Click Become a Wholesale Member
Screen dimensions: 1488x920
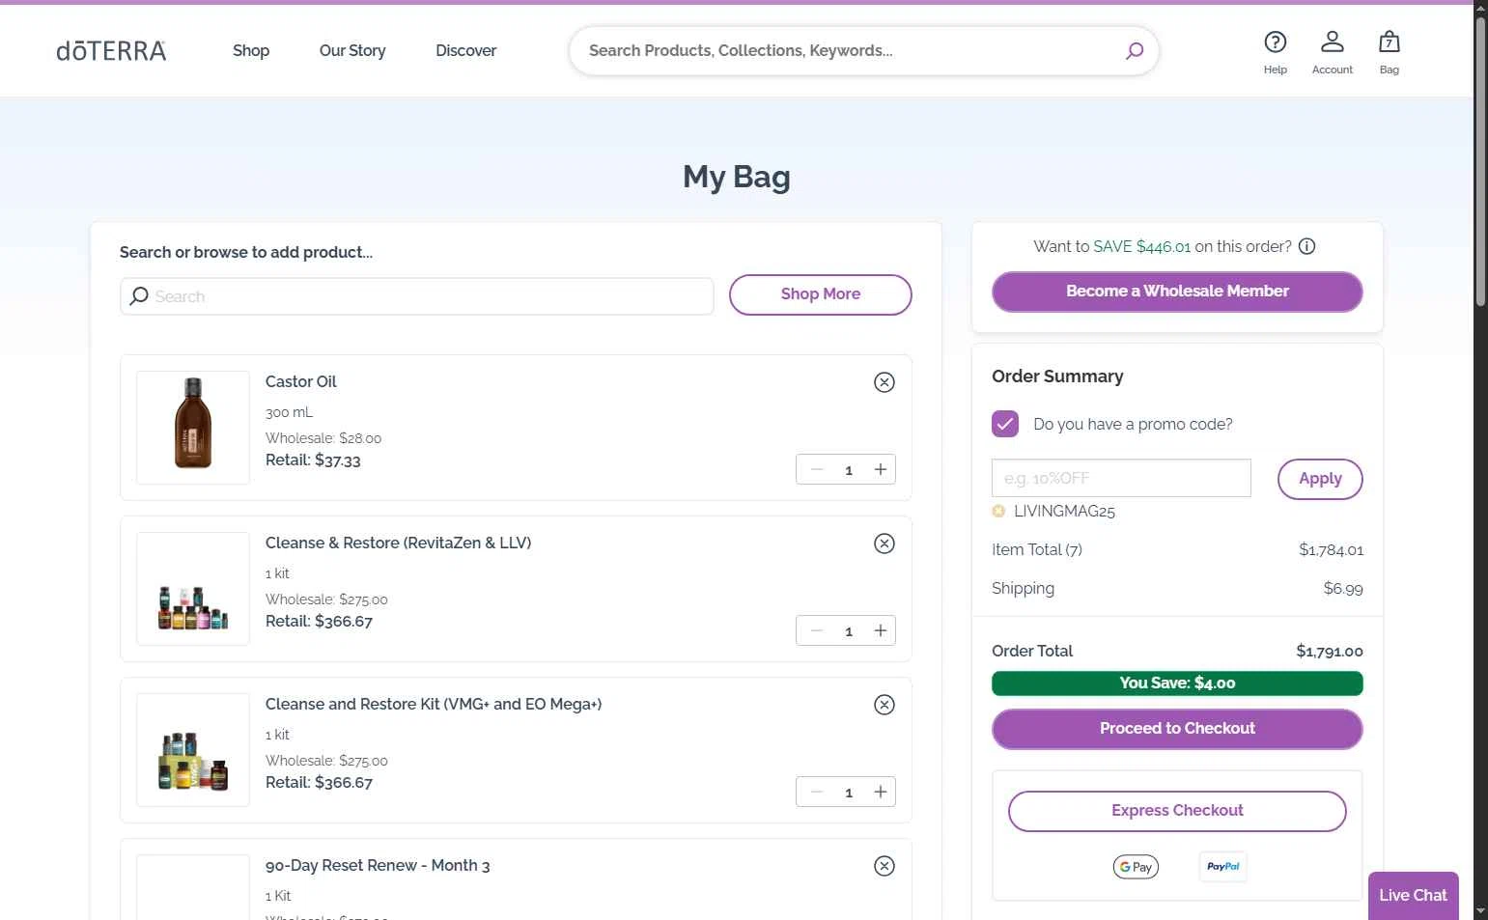tap(1177, 292)
